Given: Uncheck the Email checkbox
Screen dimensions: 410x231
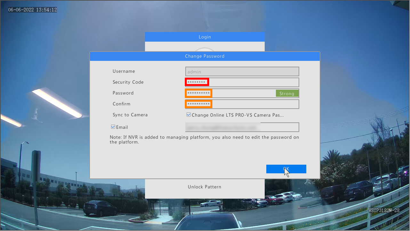Looking at the screenshot, I should (113, 127).
